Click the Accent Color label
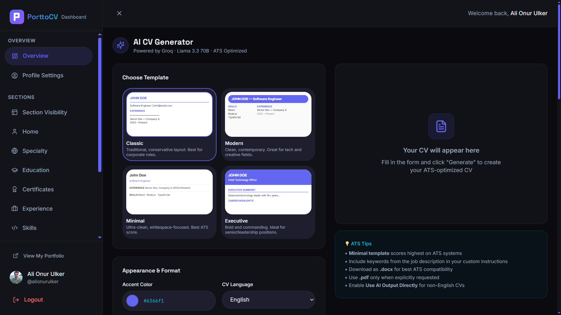The image size is (561, 315). 137,285
